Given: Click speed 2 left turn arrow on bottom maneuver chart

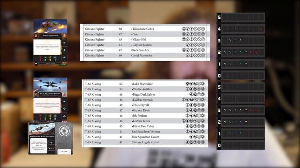Looking at the screenshot, I should (x=225, y=122).
